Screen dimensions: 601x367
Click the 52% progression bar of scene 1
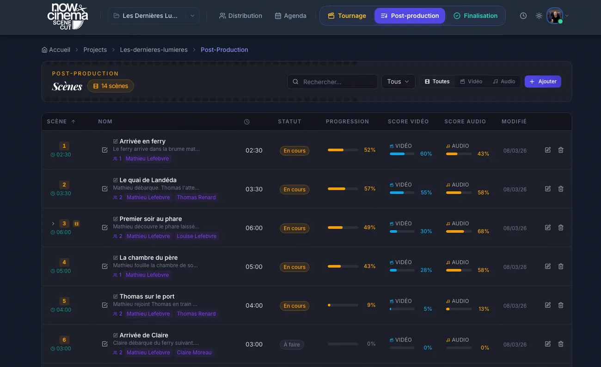tap(343, 150)
